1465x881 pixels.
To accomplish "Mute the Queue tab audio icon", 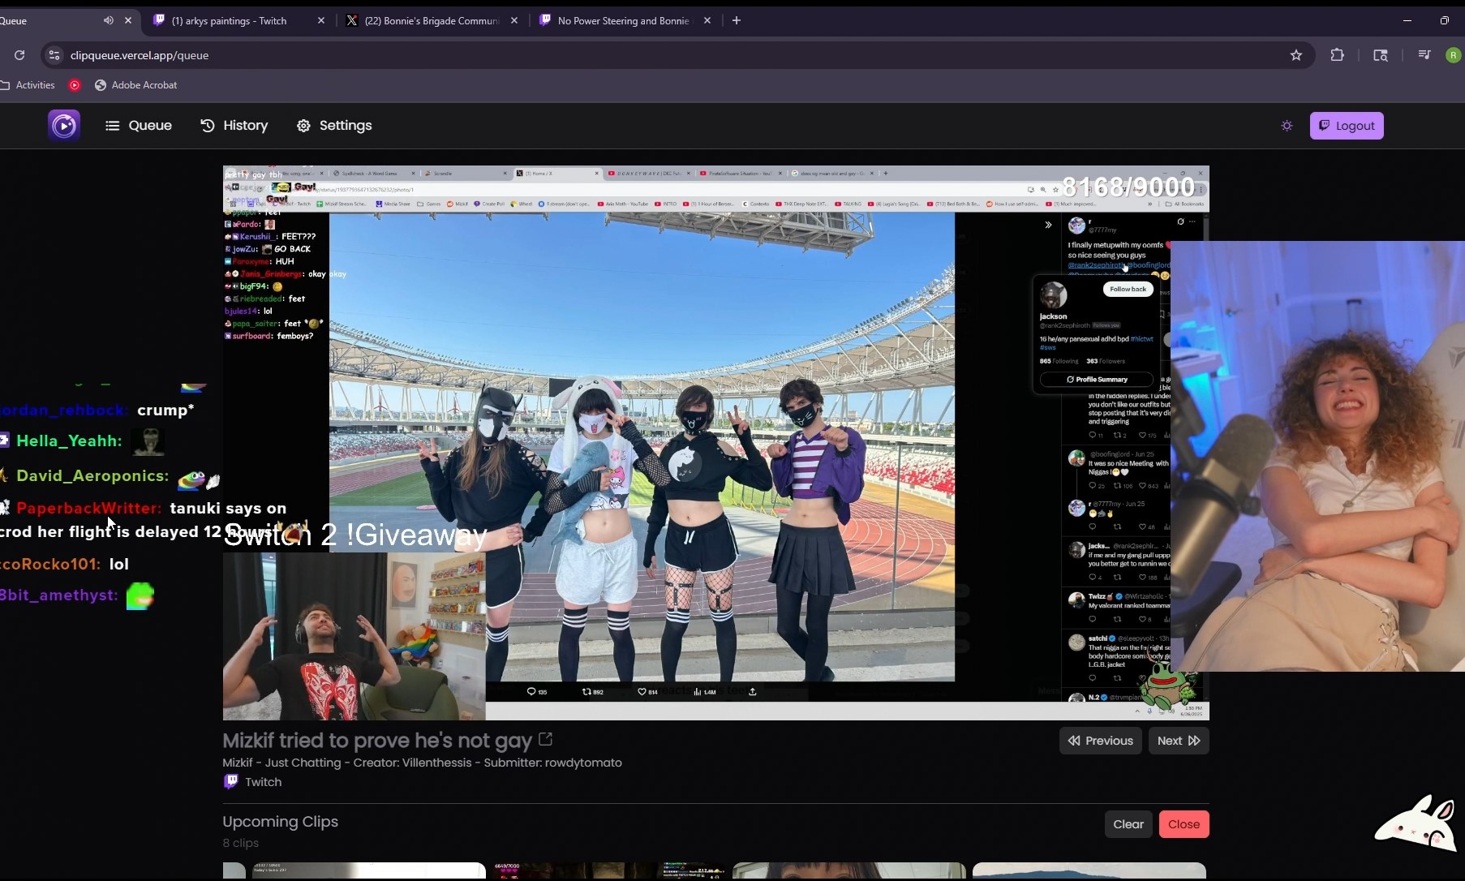I will click(109, 21).
